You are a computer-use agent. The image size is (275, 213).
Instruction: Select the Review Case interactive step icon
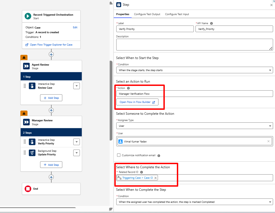(32, 86)
